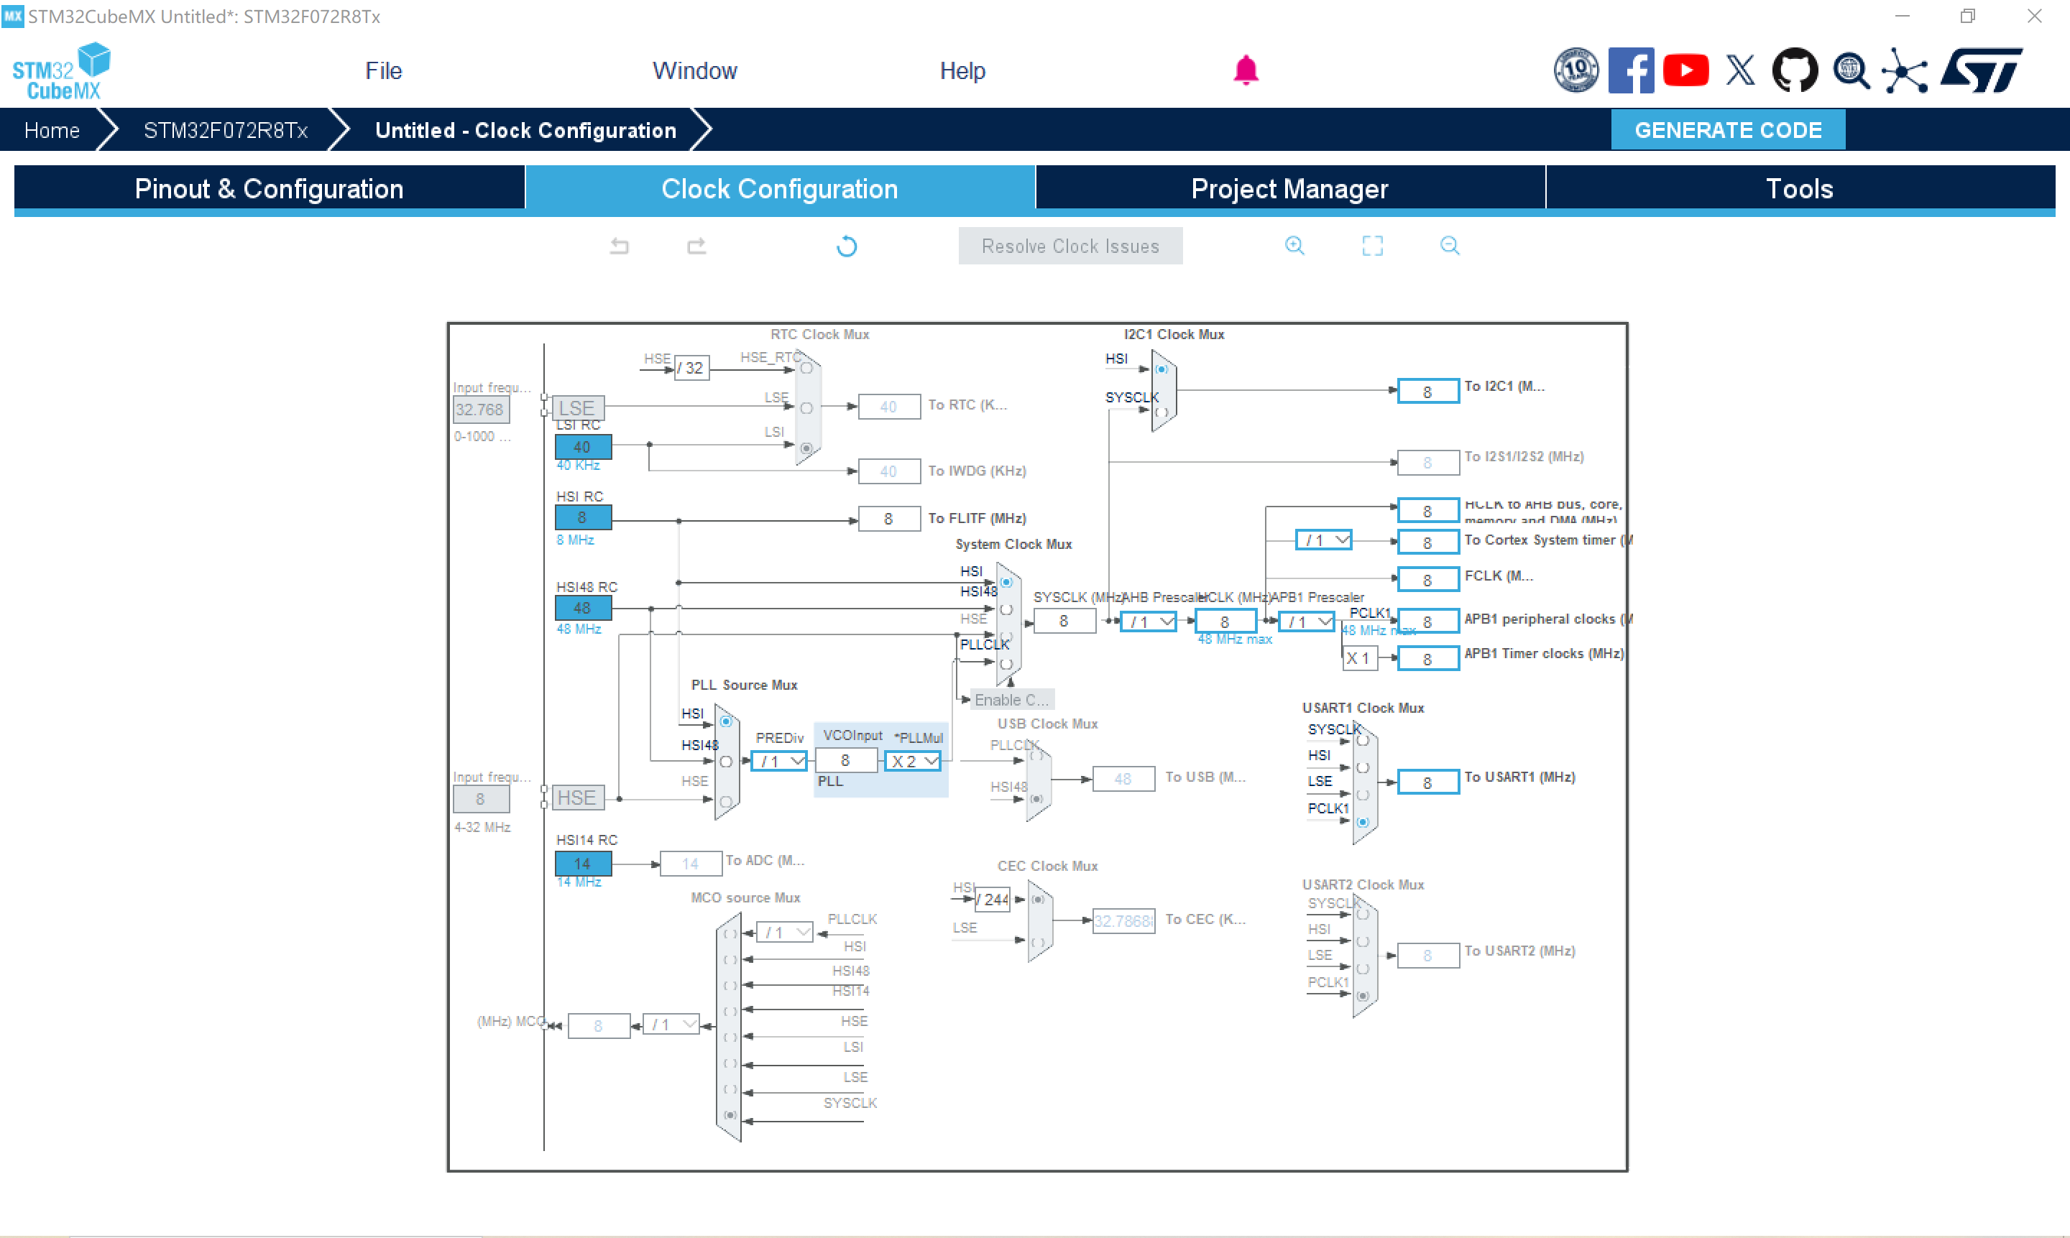
Task: Open the red notification bell
Action: [1245, 70]
